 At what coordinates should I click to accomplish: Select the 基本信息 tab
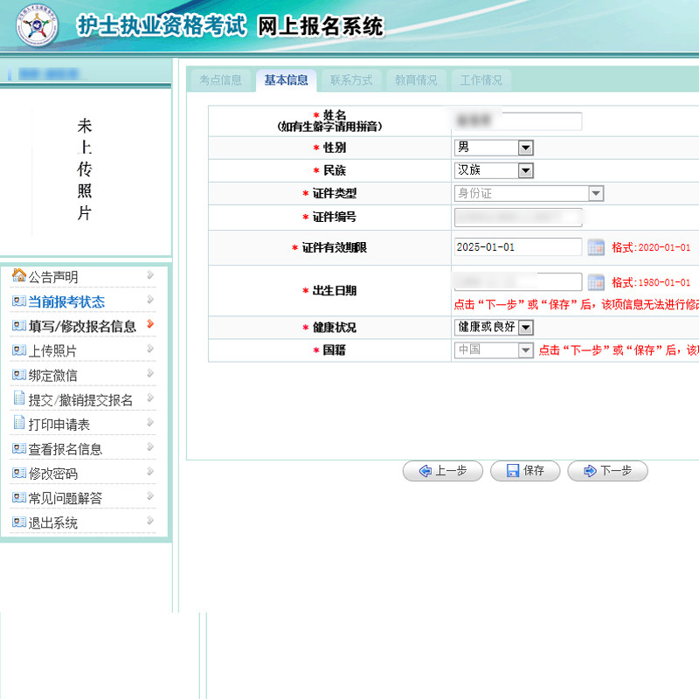click(x=287, y=80)
